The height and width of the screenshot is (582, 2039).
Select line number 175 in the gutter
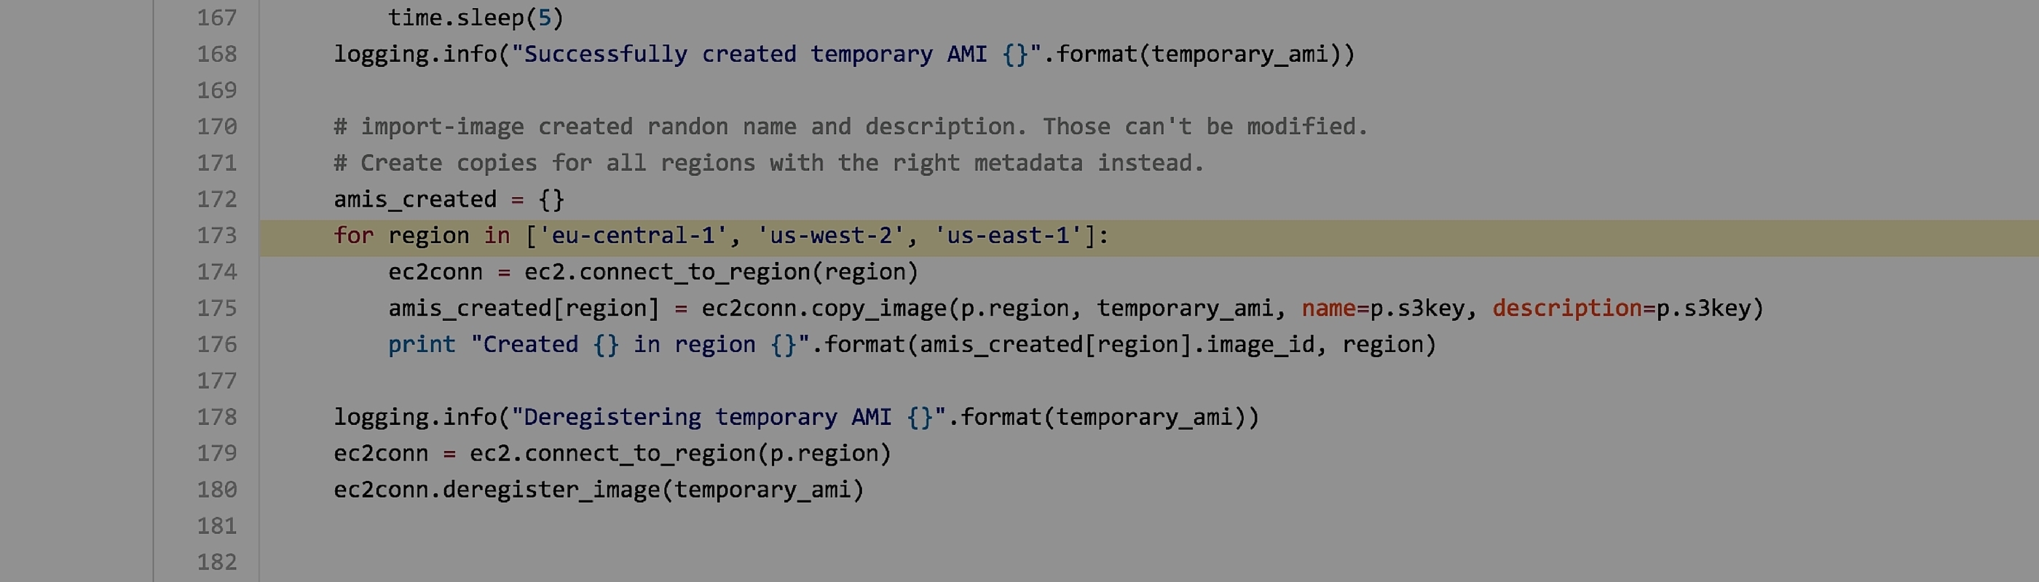click(x=217, y=308)
